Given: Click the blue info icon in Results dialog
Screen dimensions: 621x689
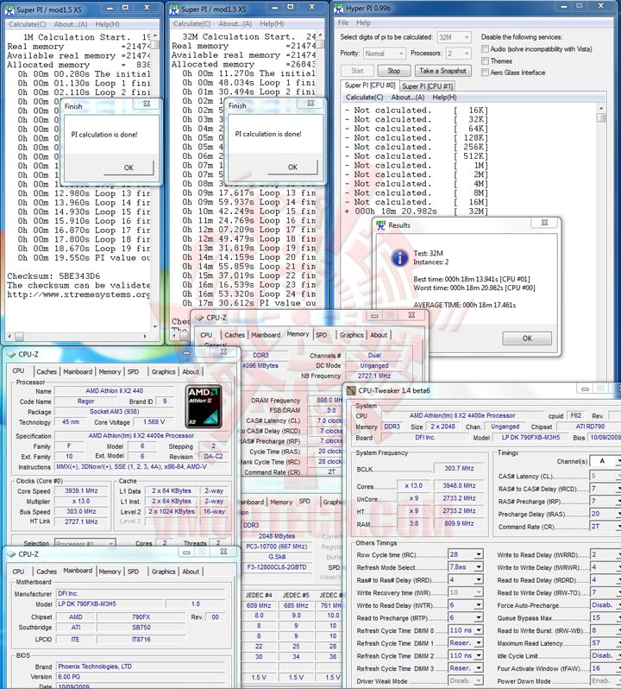Looking at the screenshot, I should (399, 257).
